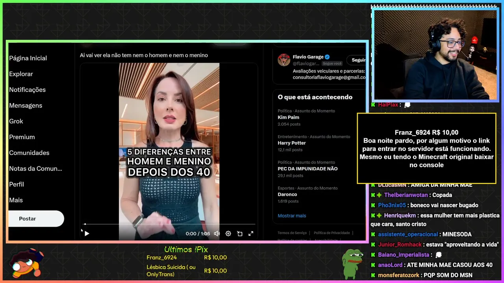Click chat username anaoLord
Viewport: 504px width, 283px height.
click(390, 265)
